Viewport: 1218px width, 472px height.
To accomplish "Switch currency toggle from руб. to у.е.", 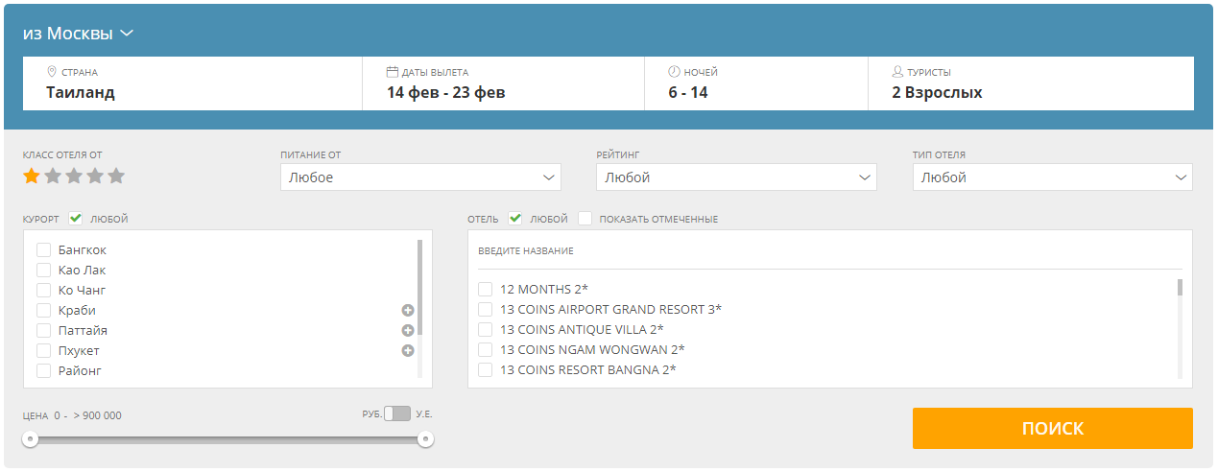I will (396, 413).
